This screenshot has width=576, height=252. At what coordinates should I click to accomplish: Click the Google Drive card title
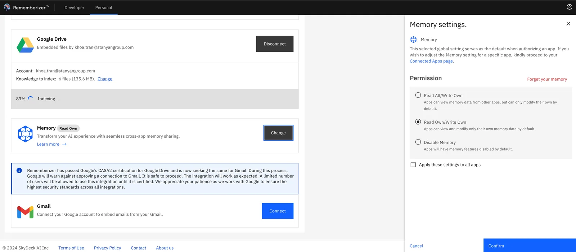[52, 39]
